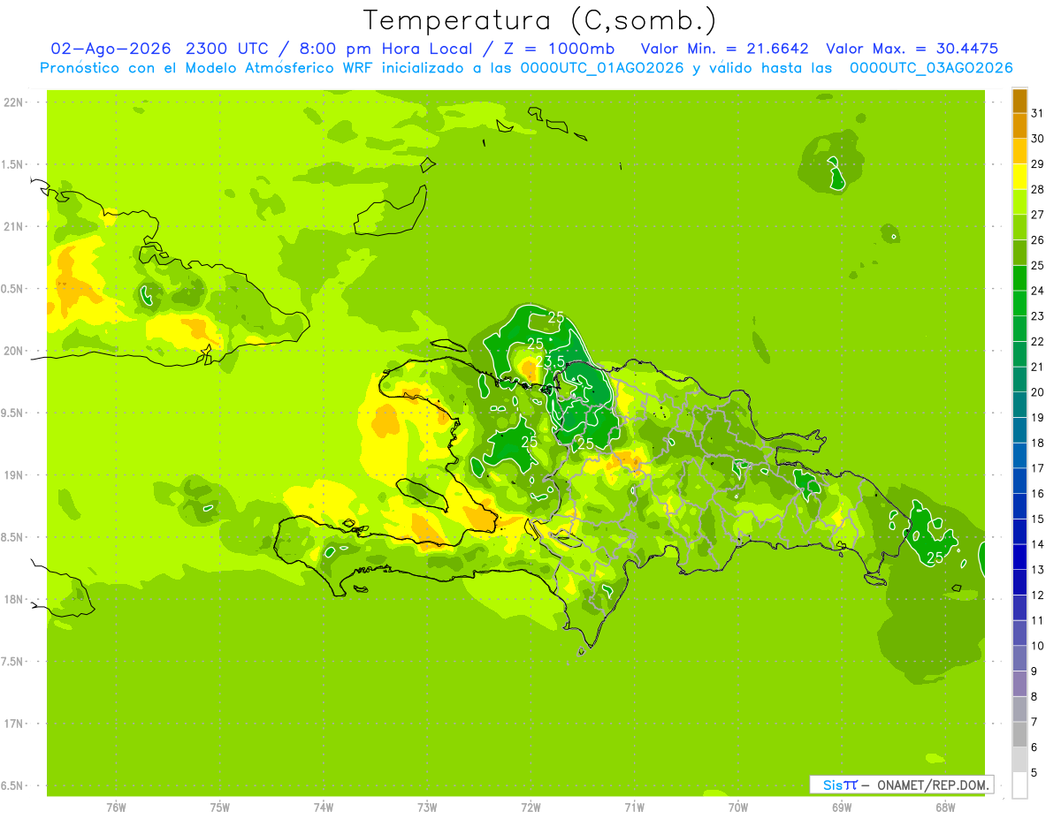Click the legend value label "12"
The image size is (1061, 819).
1037,595
